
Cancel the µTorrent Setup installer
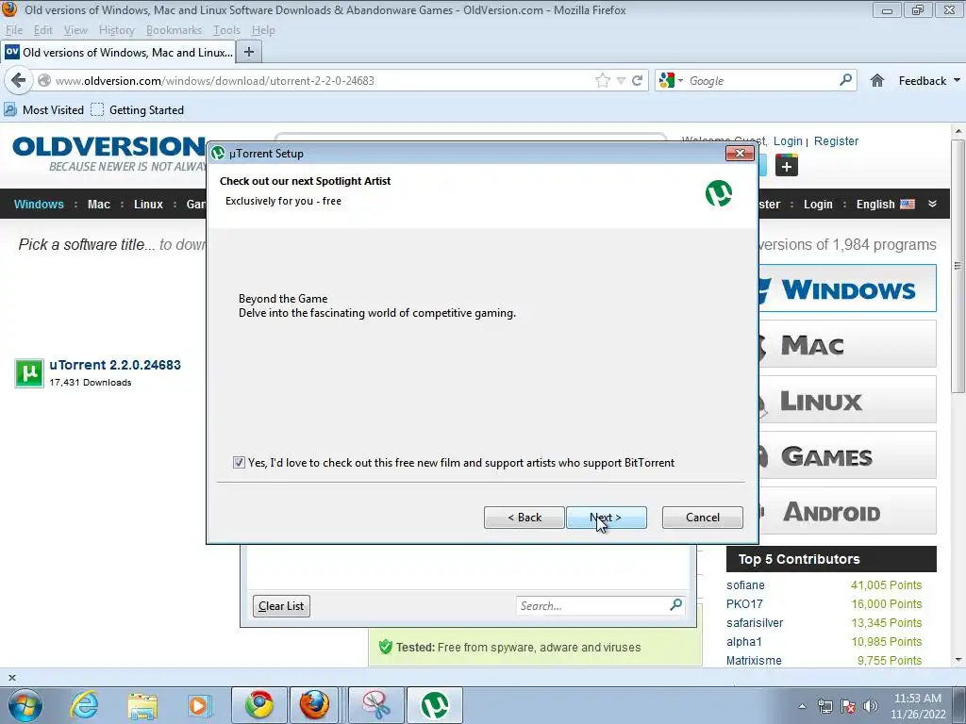point(702,518)
